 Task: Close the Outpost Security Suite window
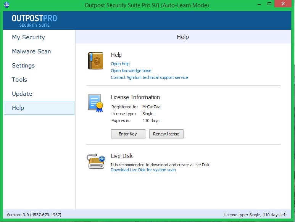(283, 4)
